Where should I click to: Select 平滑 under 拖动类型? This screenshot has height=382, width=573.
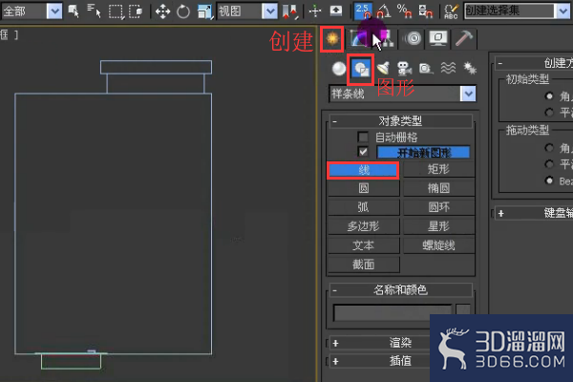pos(549,163)
